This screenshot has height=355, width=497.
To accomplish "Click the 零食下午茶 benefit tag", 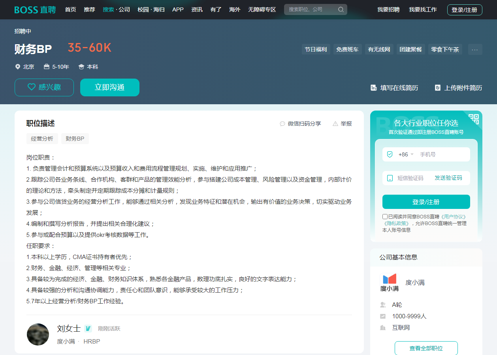I will pos(445,49).
